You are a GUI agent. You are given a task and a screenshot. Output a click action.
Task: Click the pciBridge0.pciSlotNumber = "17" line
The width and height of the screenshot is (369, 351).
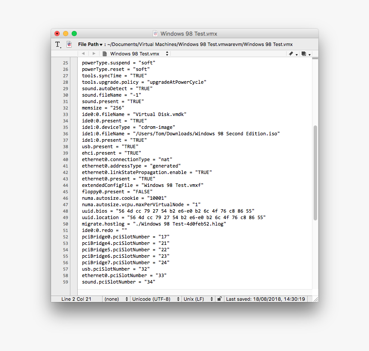coord(126,237)
